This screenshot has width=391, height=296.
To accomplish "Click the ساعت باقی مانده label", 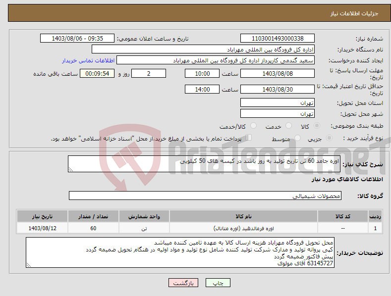I will [56, 74].
